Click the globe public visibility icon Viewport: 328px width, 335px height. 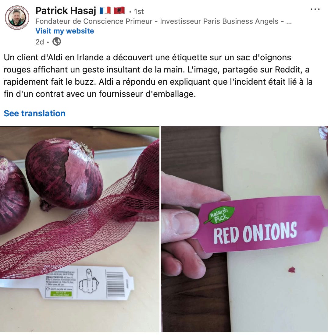point(57,41)
